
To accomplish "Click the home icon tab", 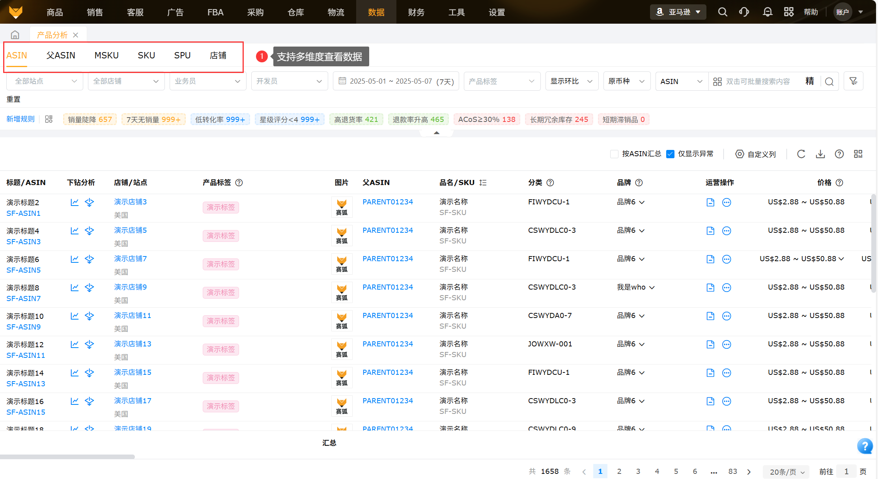I will tap(15, 35).
